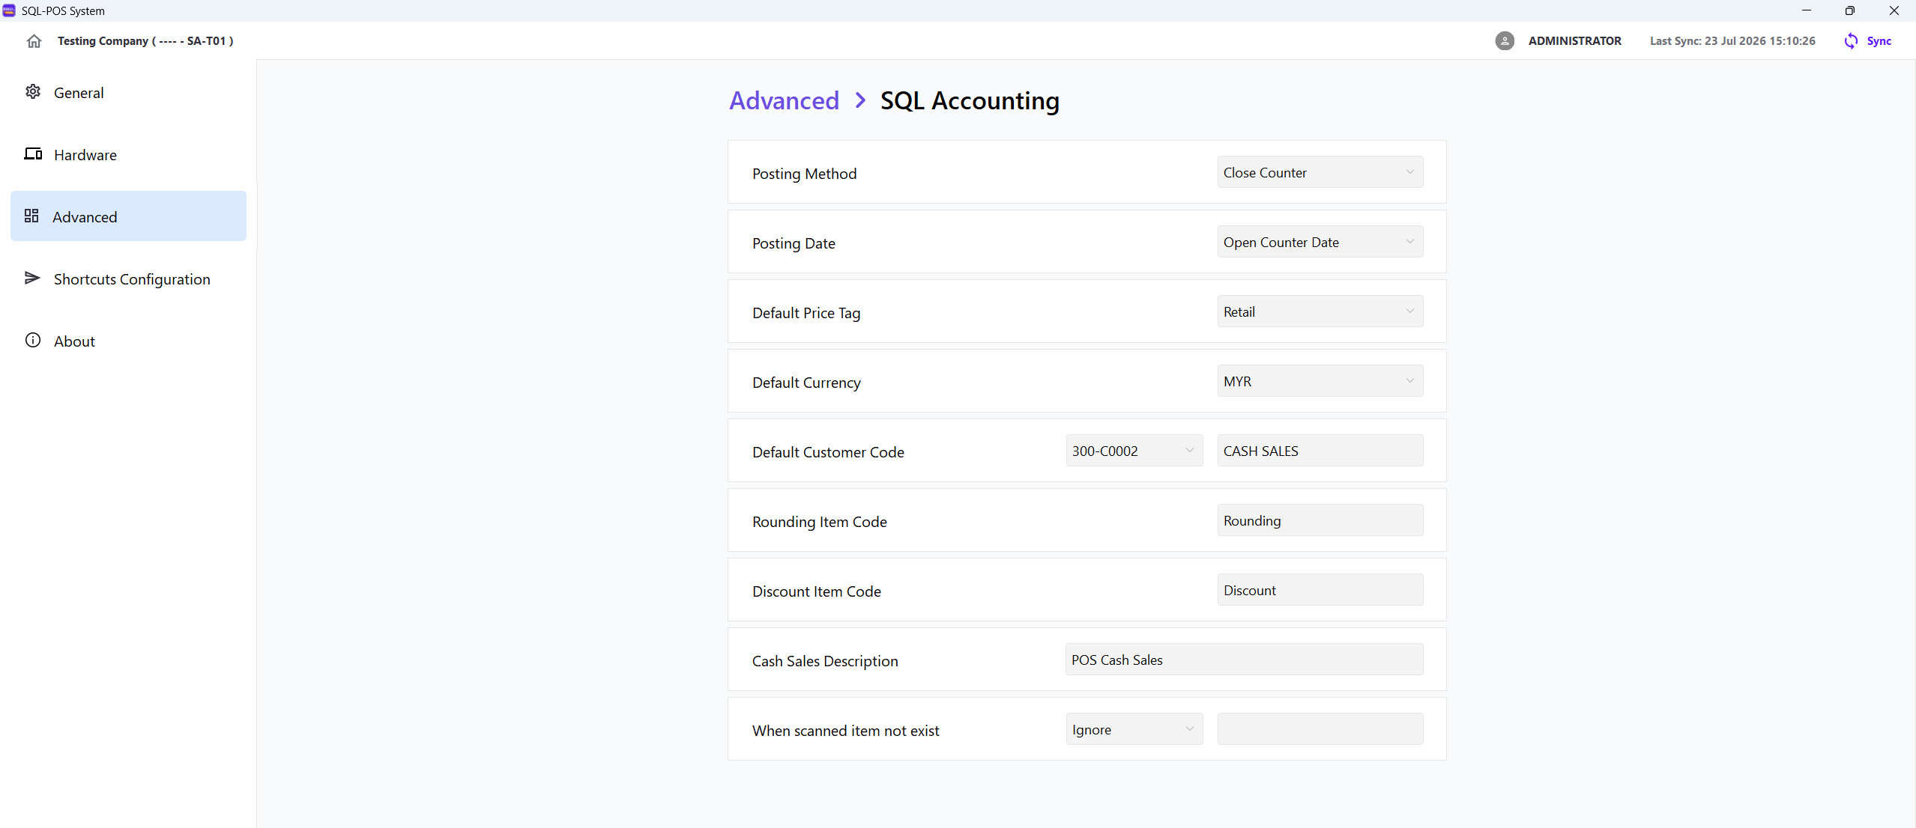
Task: Select the Advanced menu item
Action: click(128, 216)
